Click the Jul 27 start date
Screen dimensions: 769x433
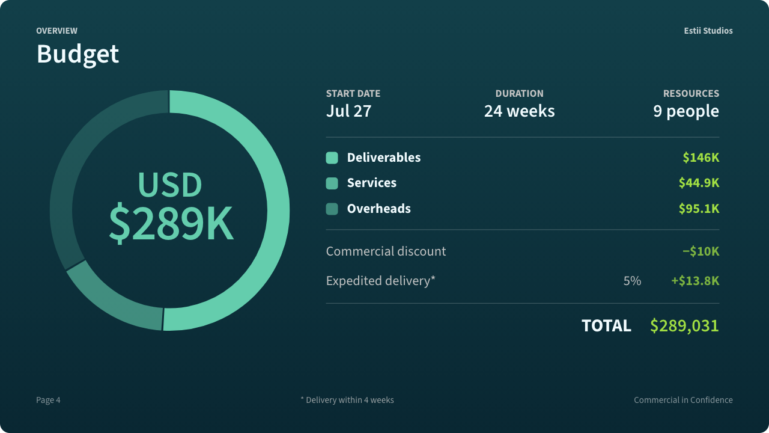point(349,111)
